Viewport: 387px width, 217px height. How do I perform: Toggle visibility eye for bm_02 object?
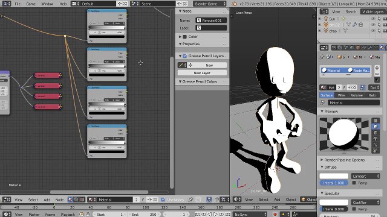pos(373,25)
